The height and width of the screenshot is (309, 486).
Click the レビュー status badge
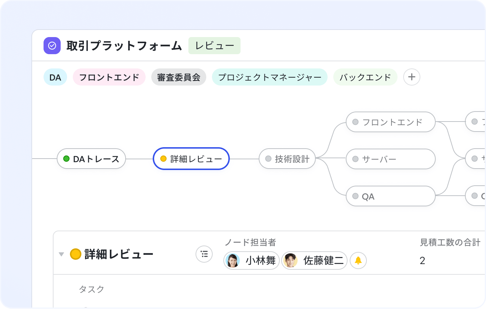coord(214,46)
